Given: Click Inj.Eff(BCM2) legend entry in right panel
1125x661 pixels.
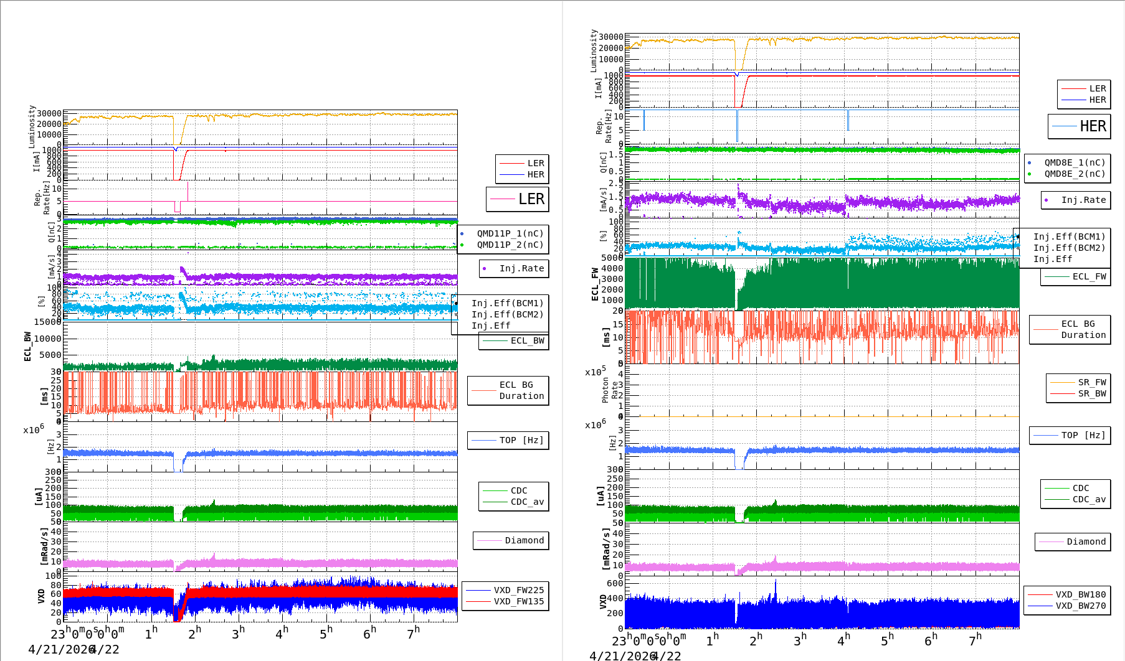Looking at the screenshot, I should 1068,248.
